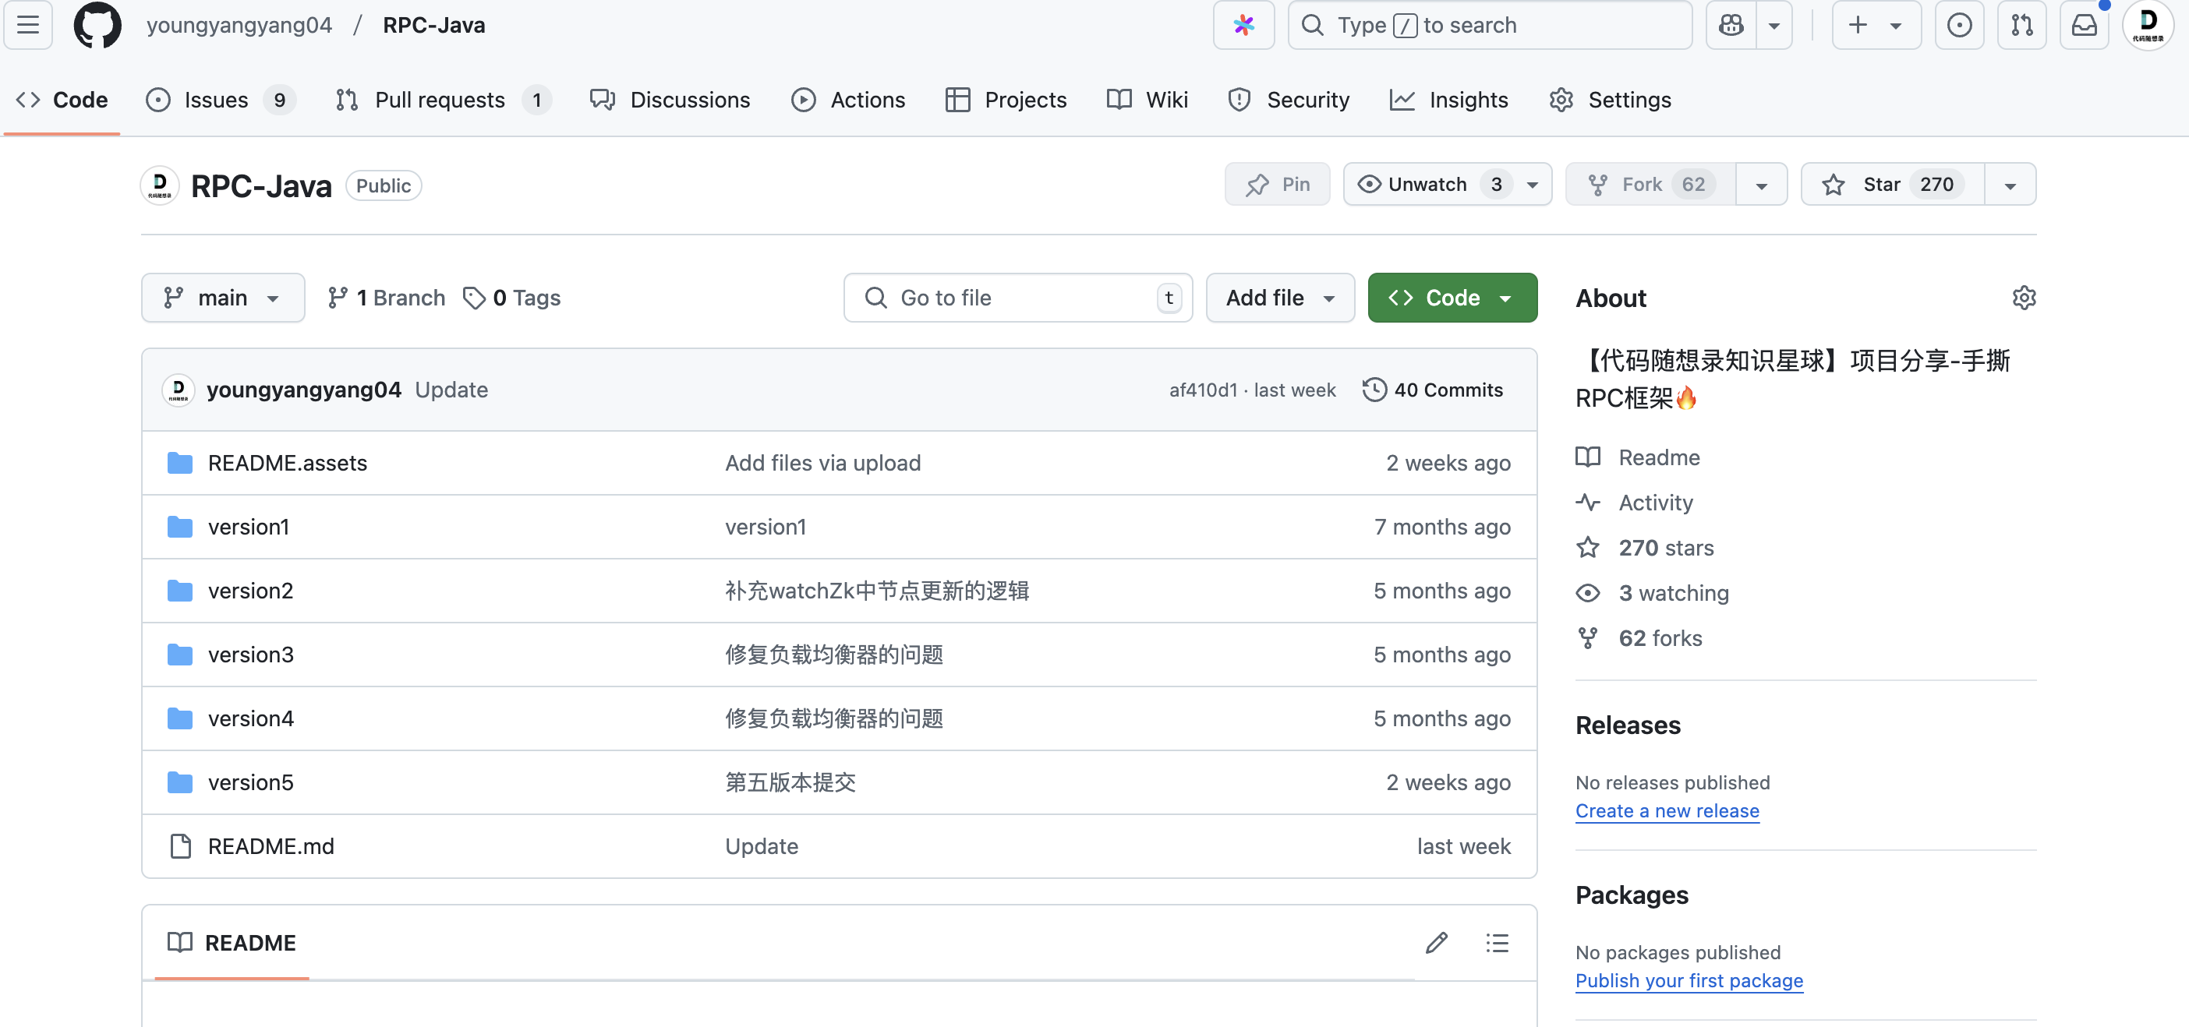The height and width of the screenshot is (1027, 2189).
Task: Switch to the Discussions tab
Action: 670,100
